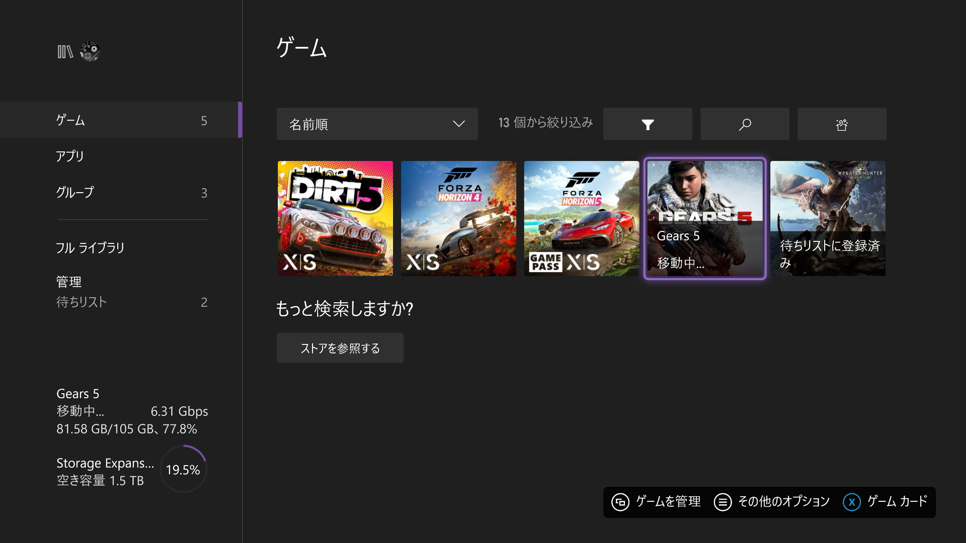The image size is (966, 543).
Task: Click the Gears 5 transfer status text
Action: [80, 411]
